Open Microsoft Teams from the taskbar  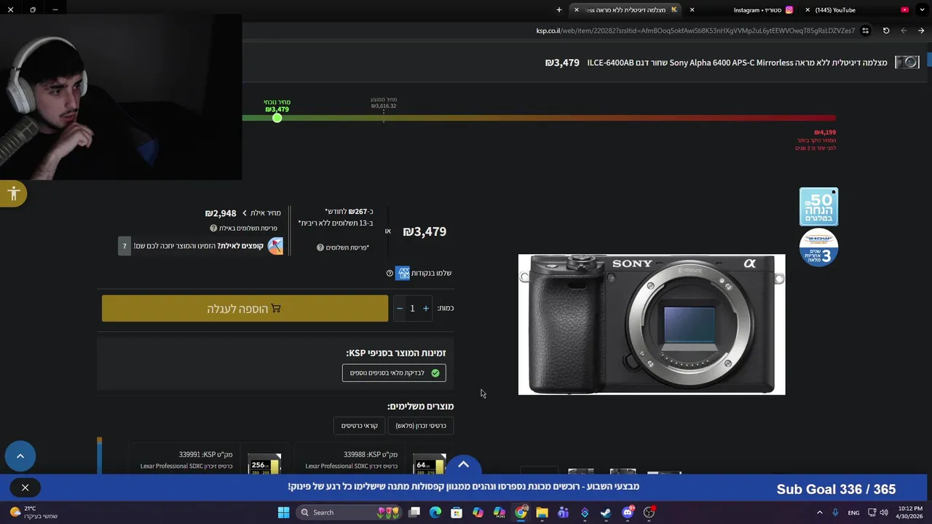click(563, 512)
